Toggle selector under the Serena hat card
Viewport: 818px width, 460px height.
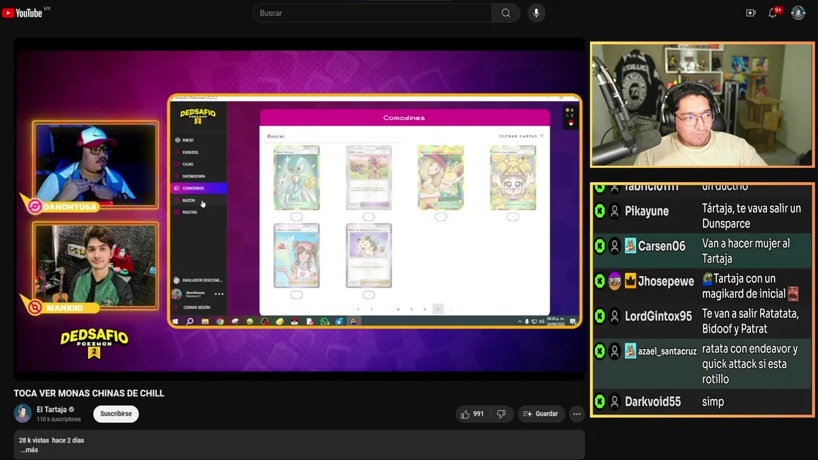pos(441,217)
